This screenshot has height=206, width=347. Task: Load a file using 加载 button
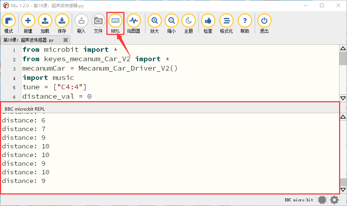(x=45, y=23)
